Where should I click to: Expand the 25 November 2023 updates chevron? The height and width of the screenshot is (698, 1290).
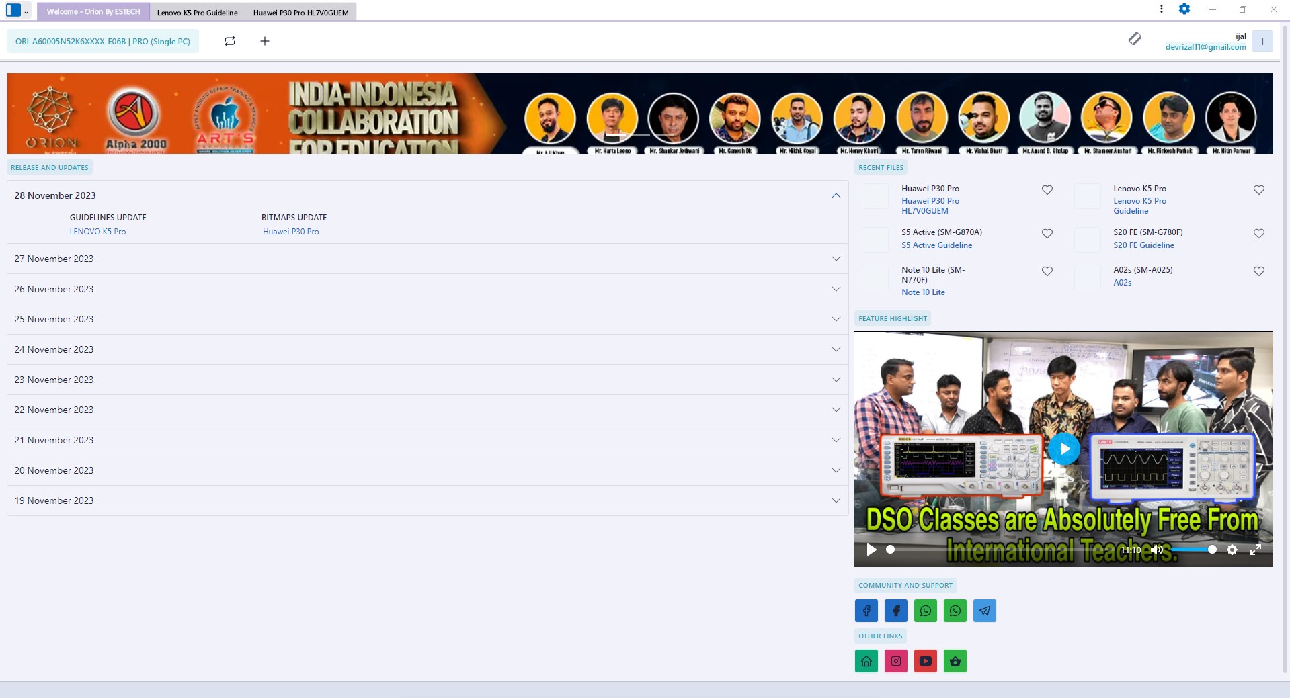tap(836, 319)
